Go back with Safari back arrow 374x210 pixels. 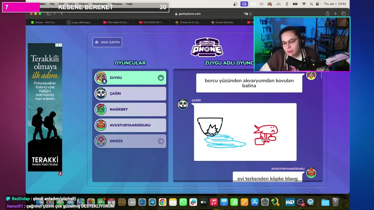click(62, 14)
